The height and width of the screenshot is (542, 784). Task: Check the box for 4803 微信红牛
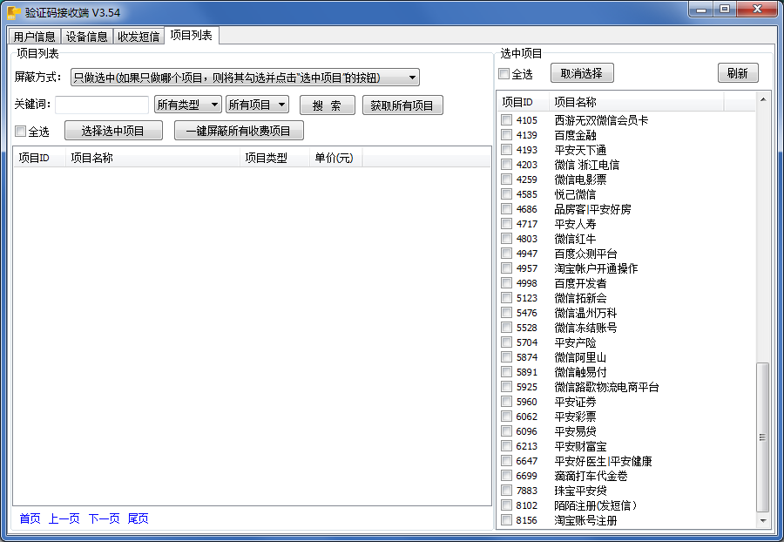tap(506, 239)
